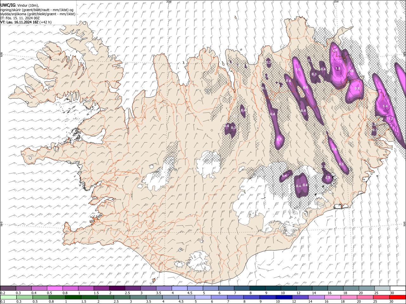Click the 20W longitude label
This screenshot has width=406, height=304.
click(x=169, y=2)
